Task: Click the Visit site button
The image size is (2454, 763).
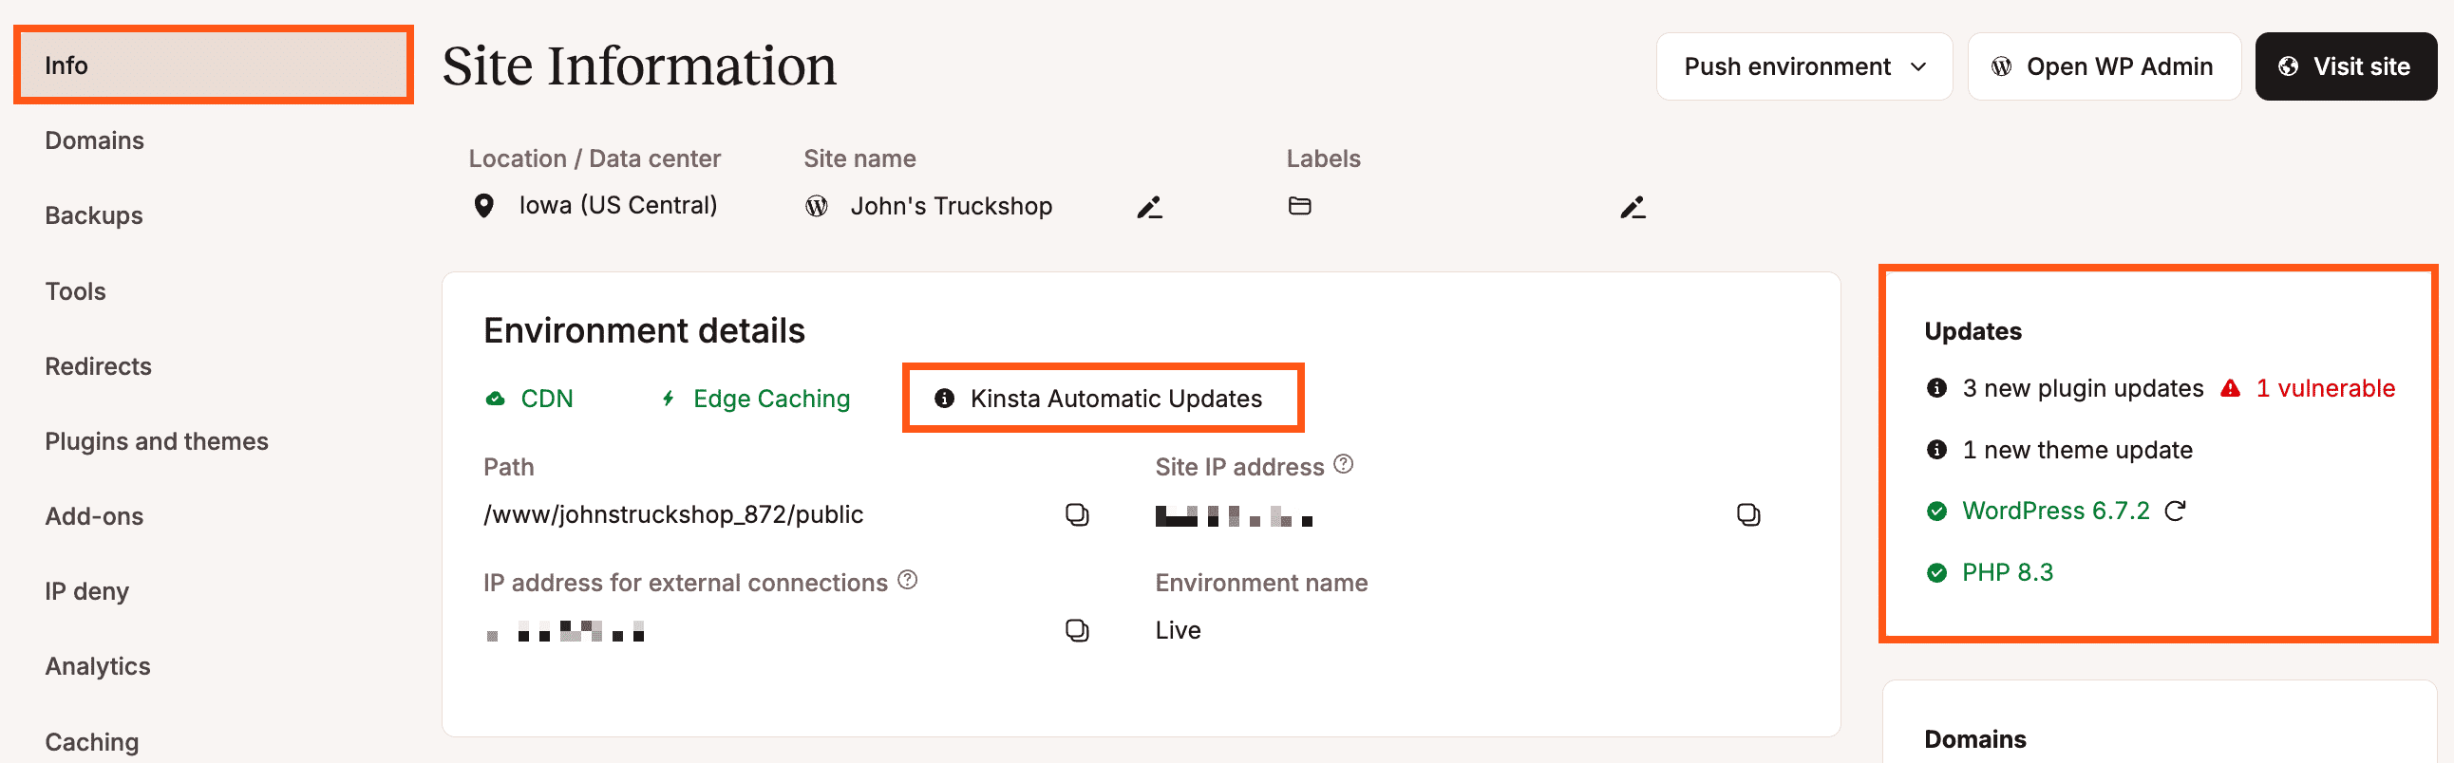Action: coord(2346,66)
